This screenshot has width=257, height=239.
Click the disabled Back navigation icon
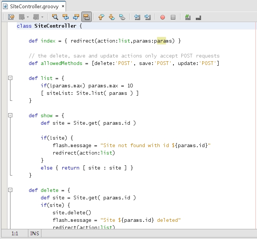click(x=22, y=17)
